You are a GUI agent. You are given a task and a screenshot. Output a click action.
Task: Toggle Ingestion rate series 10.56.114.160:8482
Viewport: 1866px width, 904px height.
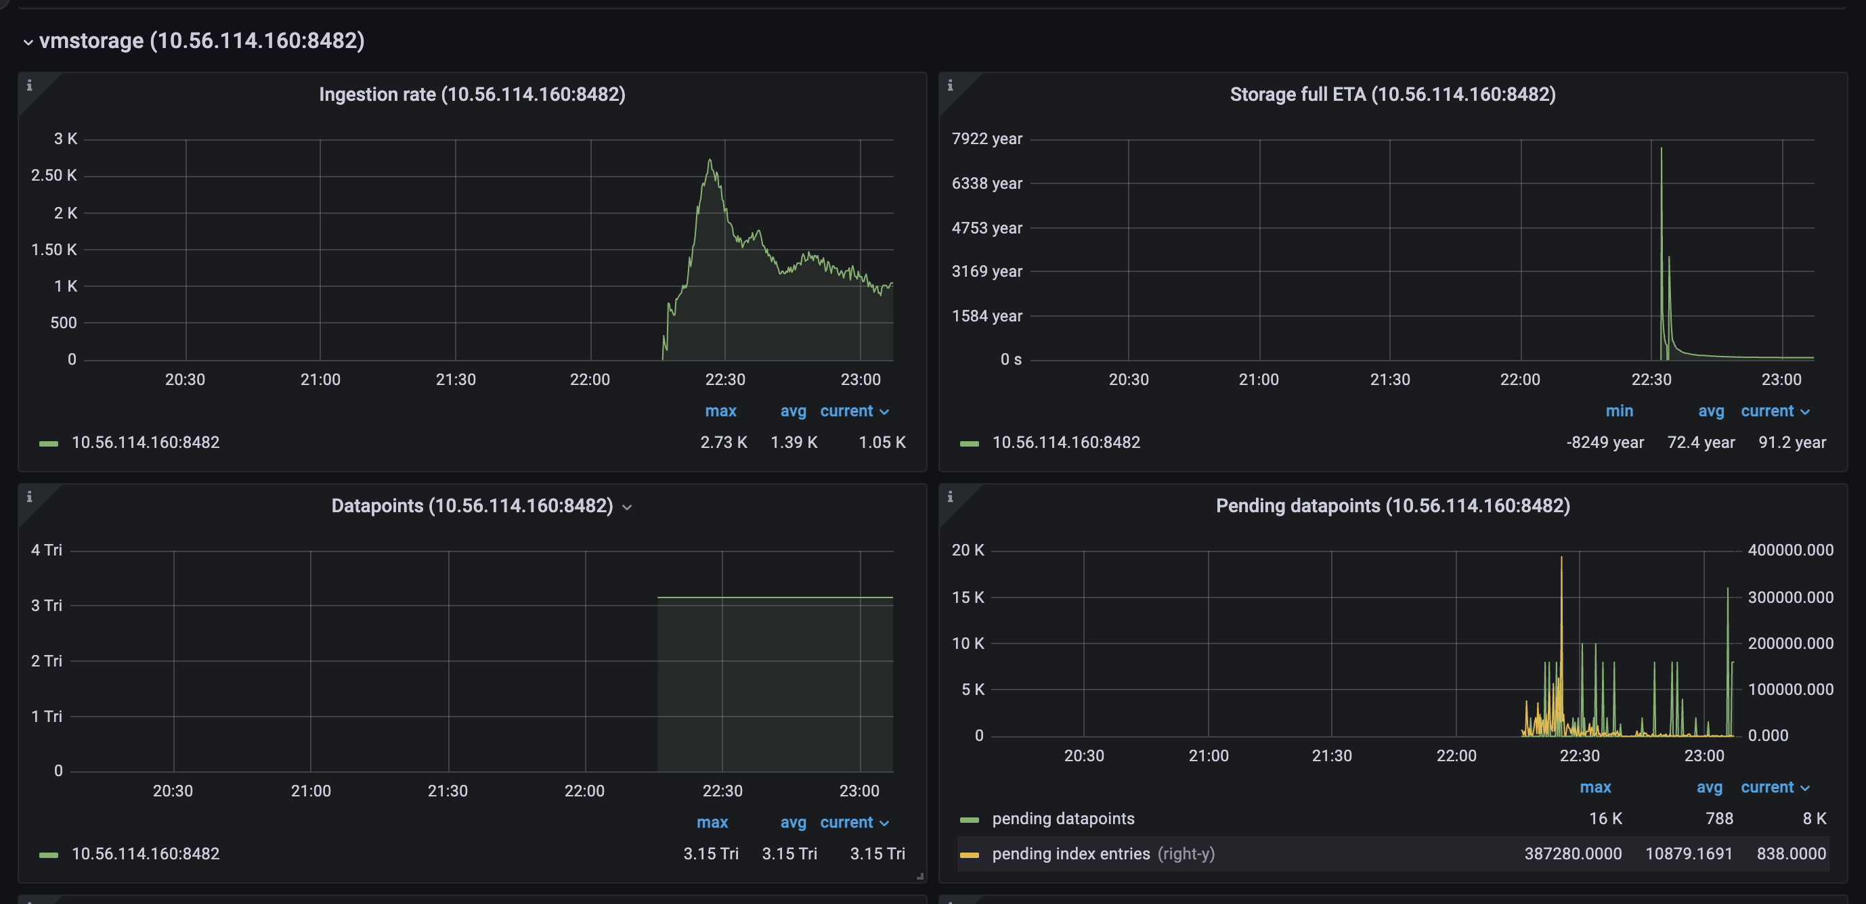coord(145,443)
